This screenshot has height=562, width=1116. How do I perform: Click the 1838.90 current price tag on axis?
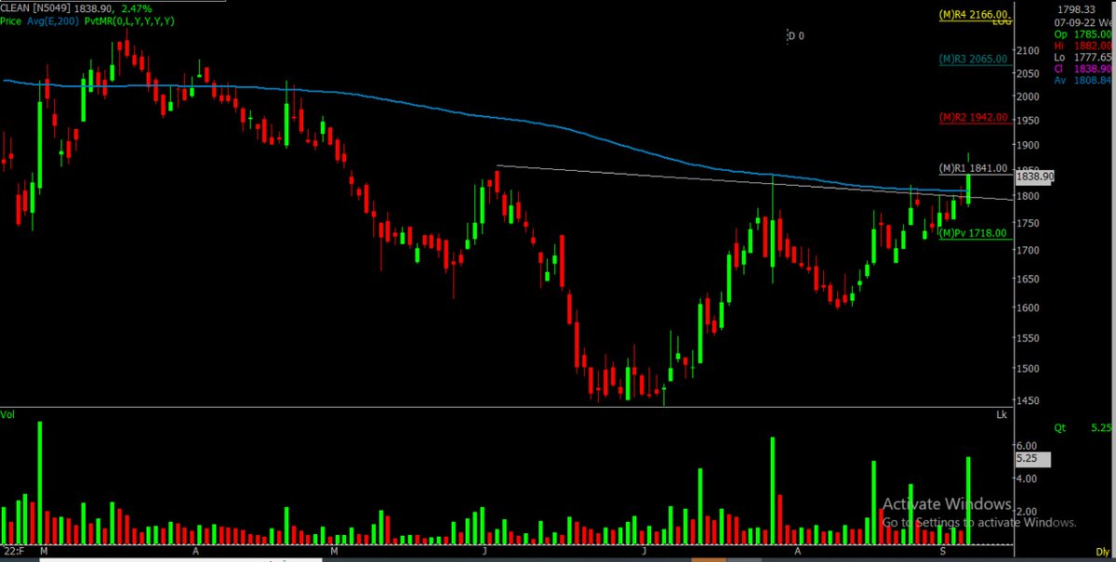[x=1035, y=176]
